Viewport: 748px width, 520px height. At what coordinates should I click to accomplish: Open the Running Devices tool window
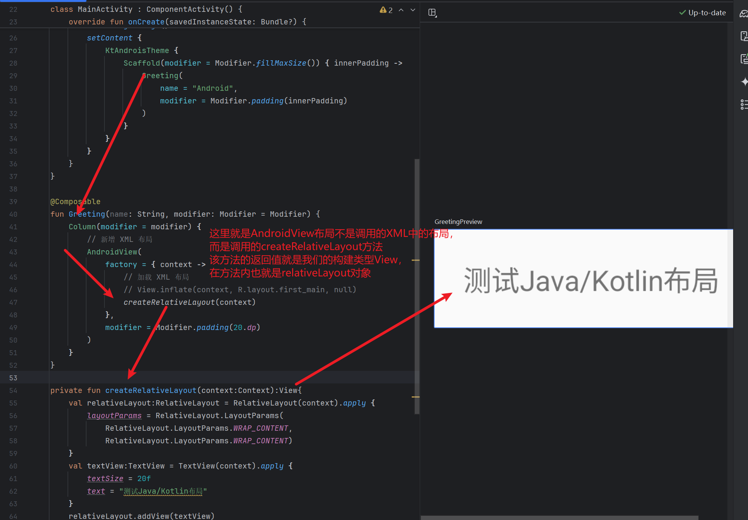tap(744, 59)
